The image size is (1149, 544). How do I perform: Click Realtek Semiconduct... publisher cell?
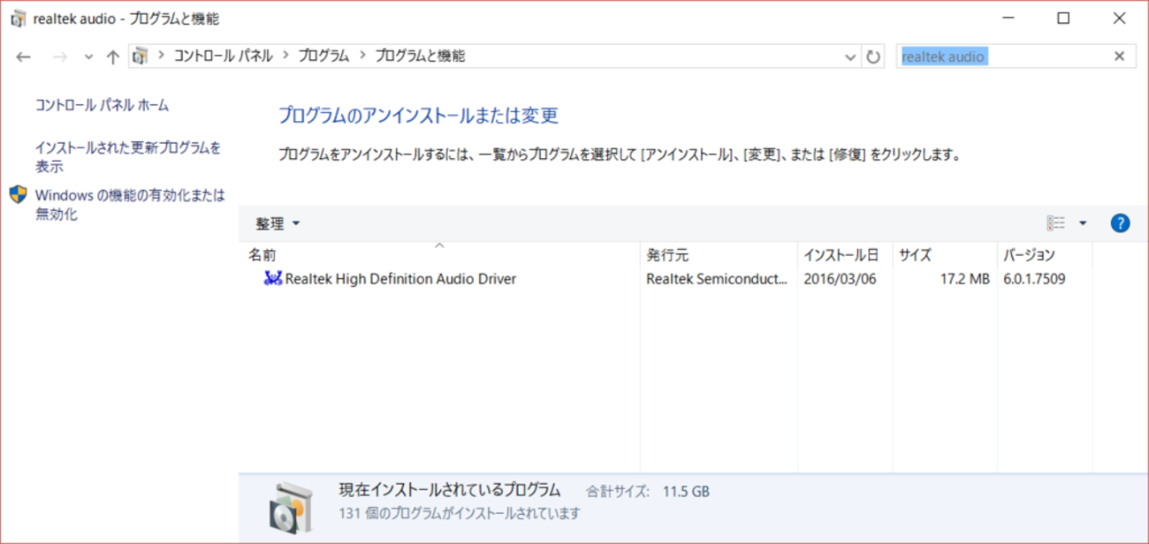click(717, 279)
